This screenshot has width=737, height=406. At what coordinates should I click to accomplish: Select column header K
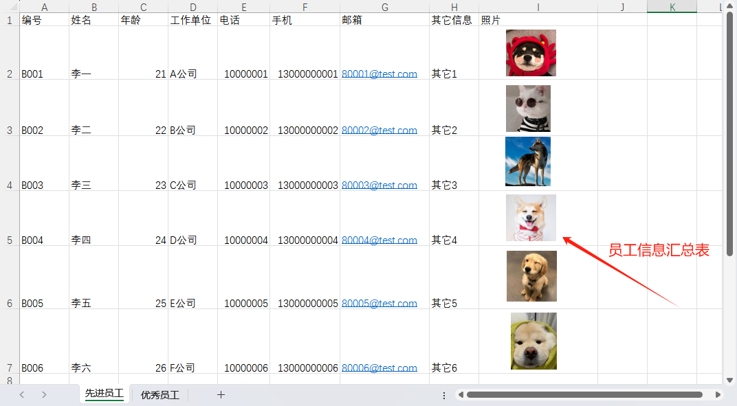click(672, 7)
